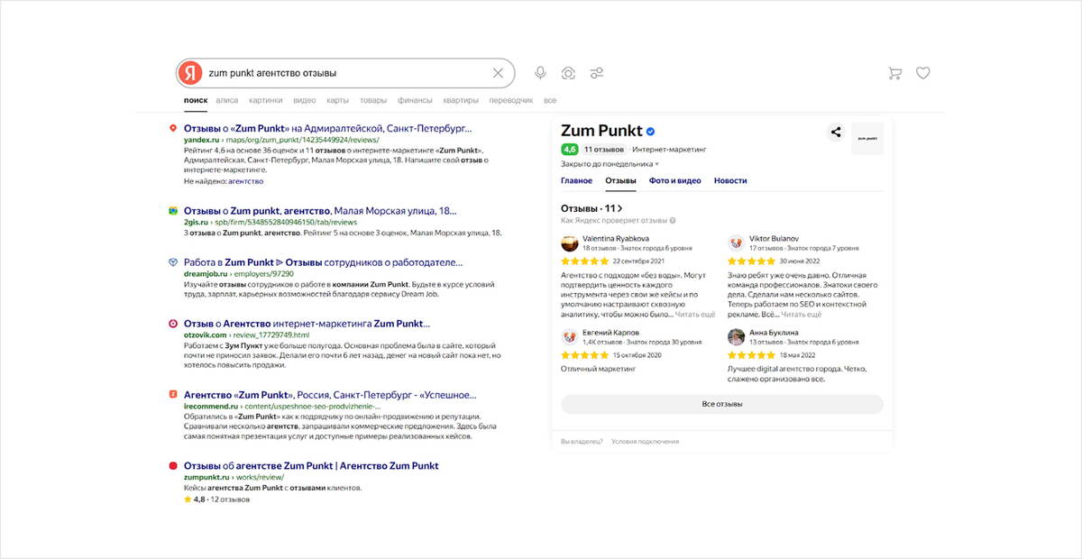The height and width of the screenshot is (559, 1082).
Task: Click the help icon beside Как Яндекс проверяет отзывы
Action: click(x=673, y=220)
